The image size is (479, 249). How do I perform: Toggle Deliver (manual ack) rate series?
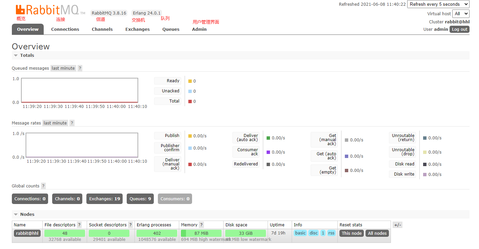(x=168, y=164)
